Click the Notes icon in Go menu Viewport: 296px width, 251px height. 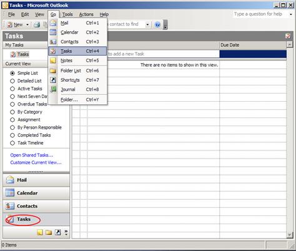coord(53,61)
